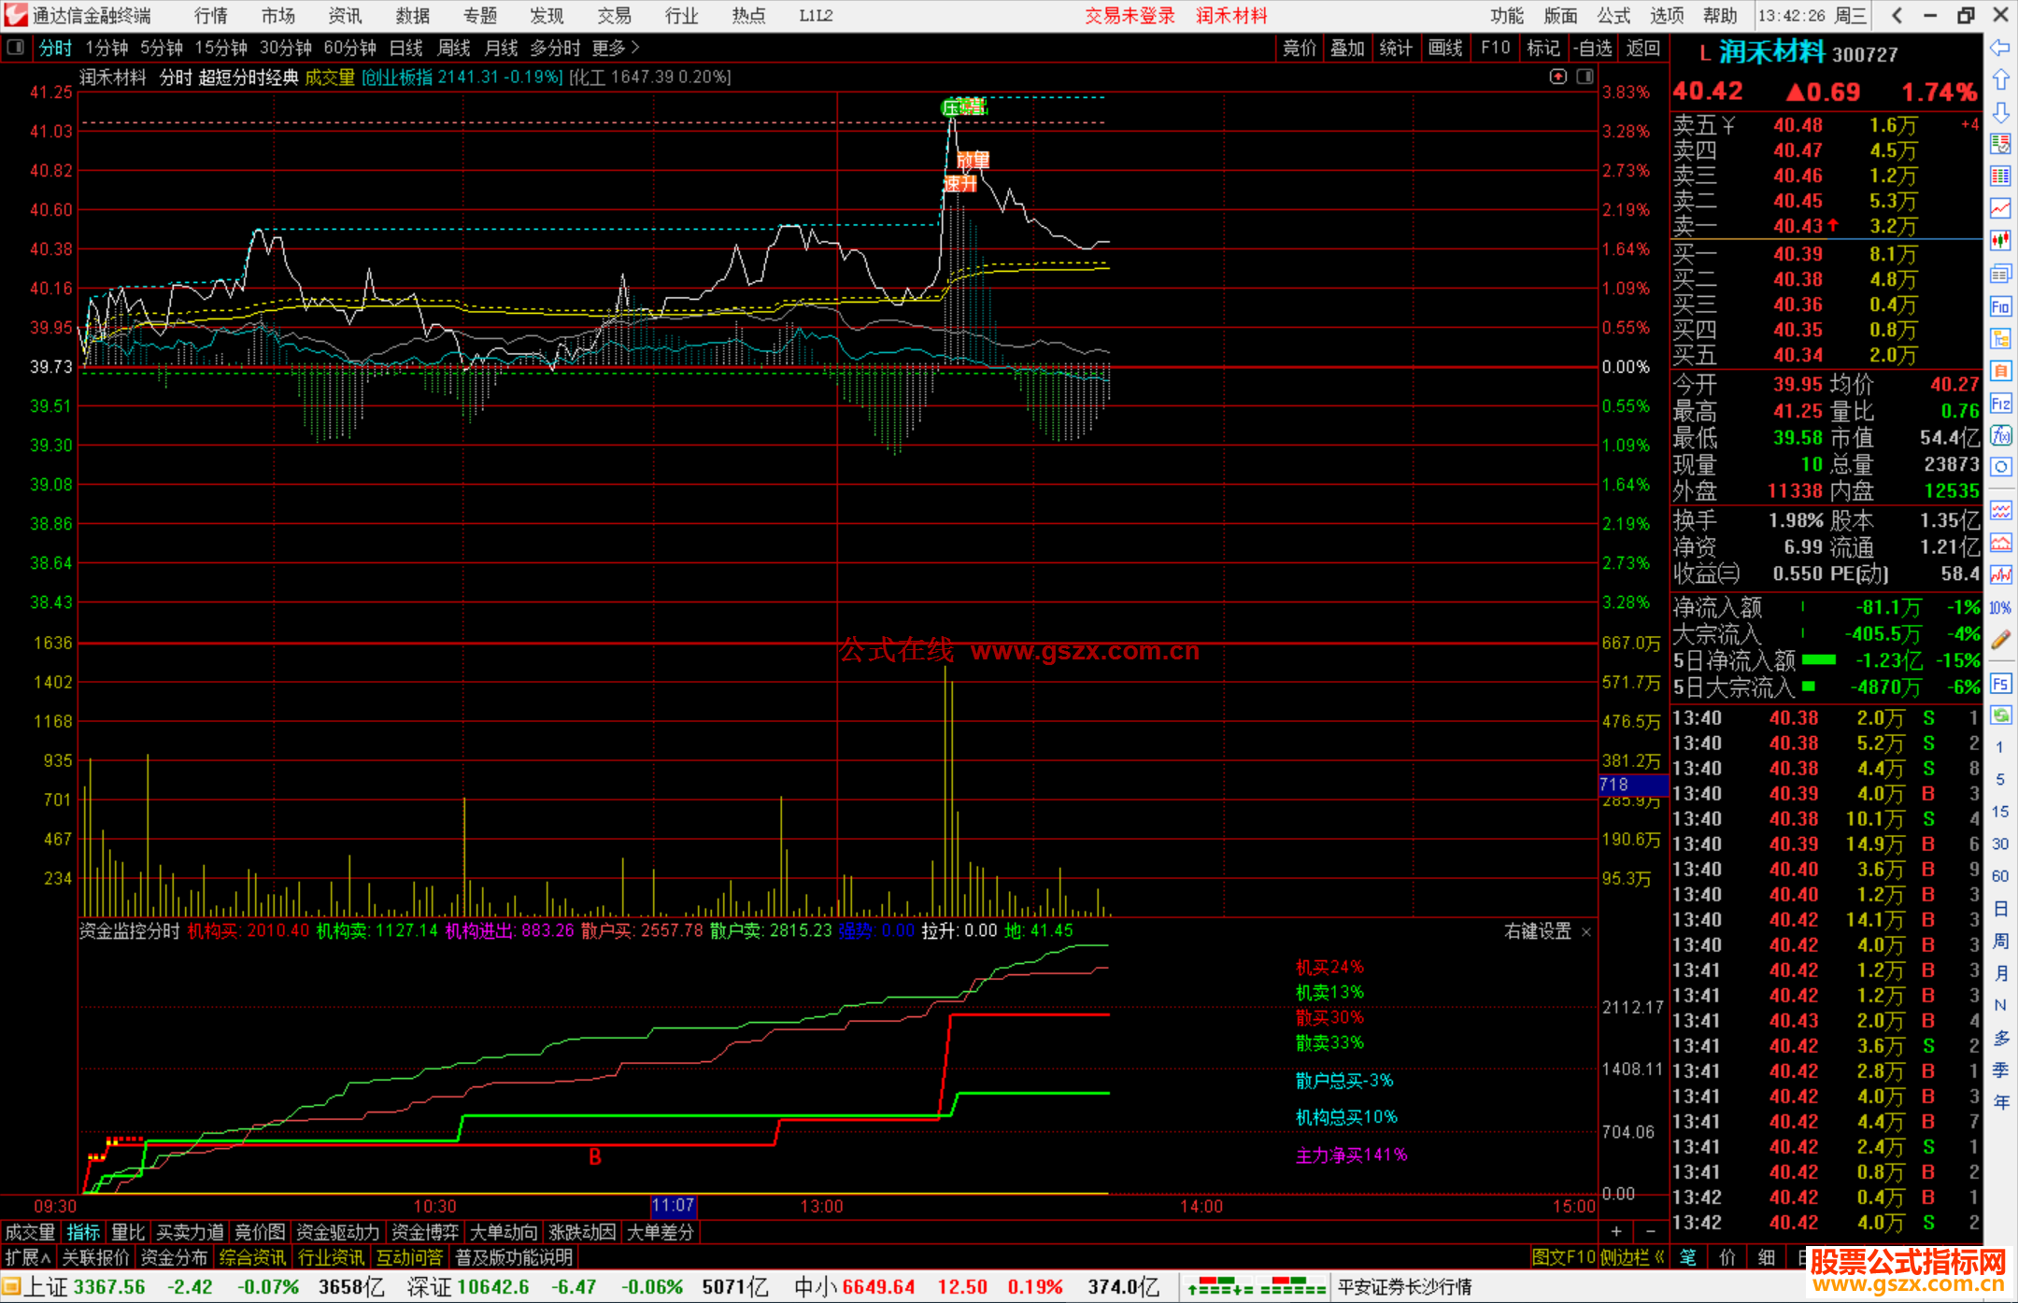Collapse the 侧边栏 sidebar toggle

pos(1632,1257)
